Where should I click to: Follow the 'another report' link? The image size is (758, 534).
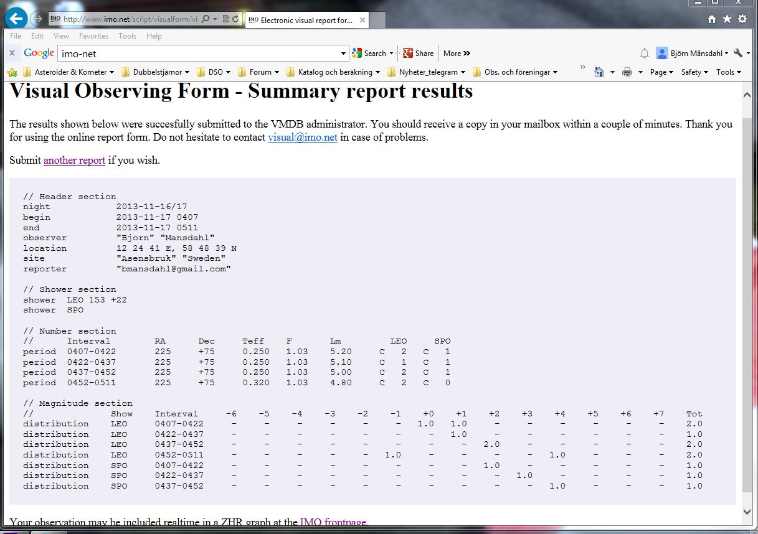[74, 161]
